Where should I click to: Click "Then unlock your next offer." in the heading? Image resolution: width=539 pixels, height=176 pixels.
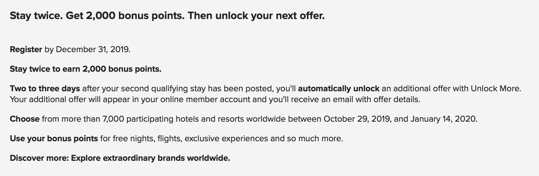coord(256,15)
